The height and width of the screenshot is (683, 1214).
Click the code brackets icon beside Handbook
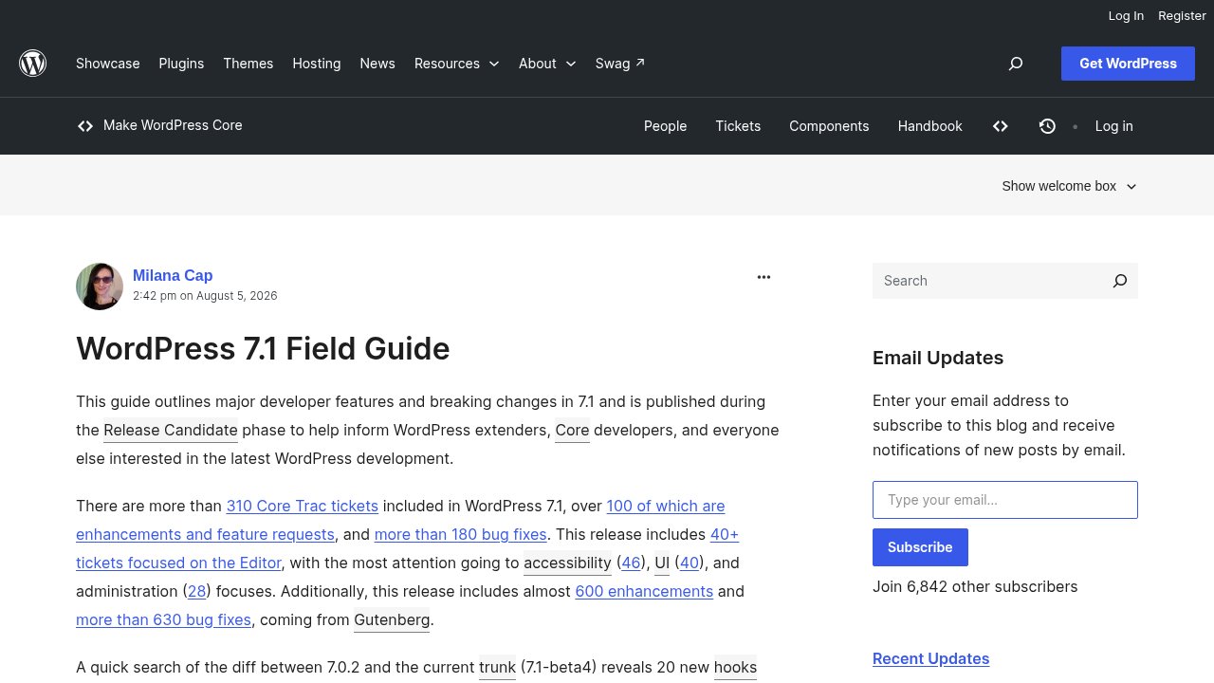1001,126
